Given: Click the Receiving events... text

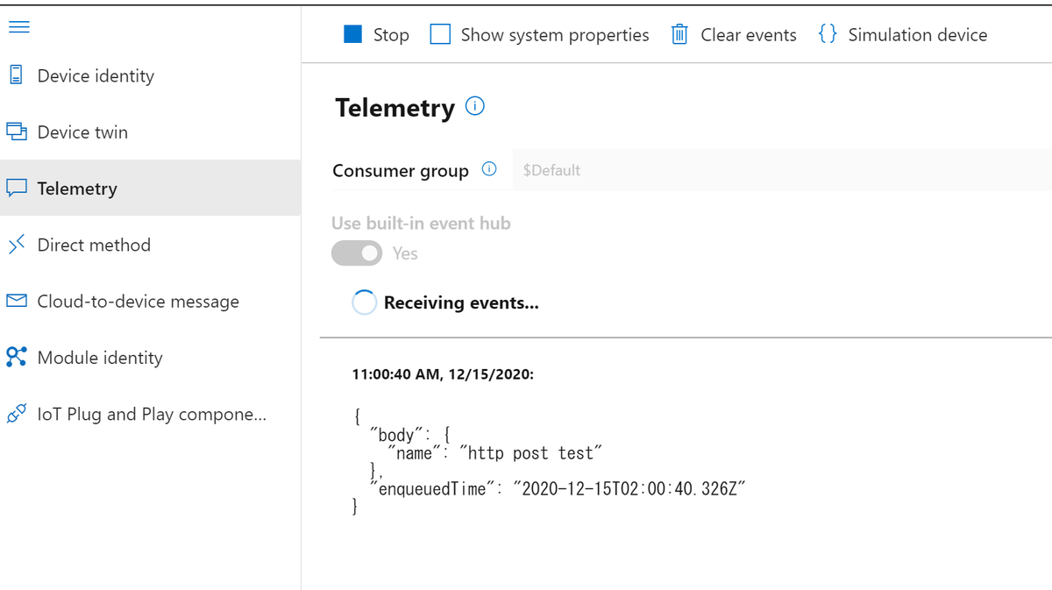Looking at the screenshot, I should click(461, 302).
